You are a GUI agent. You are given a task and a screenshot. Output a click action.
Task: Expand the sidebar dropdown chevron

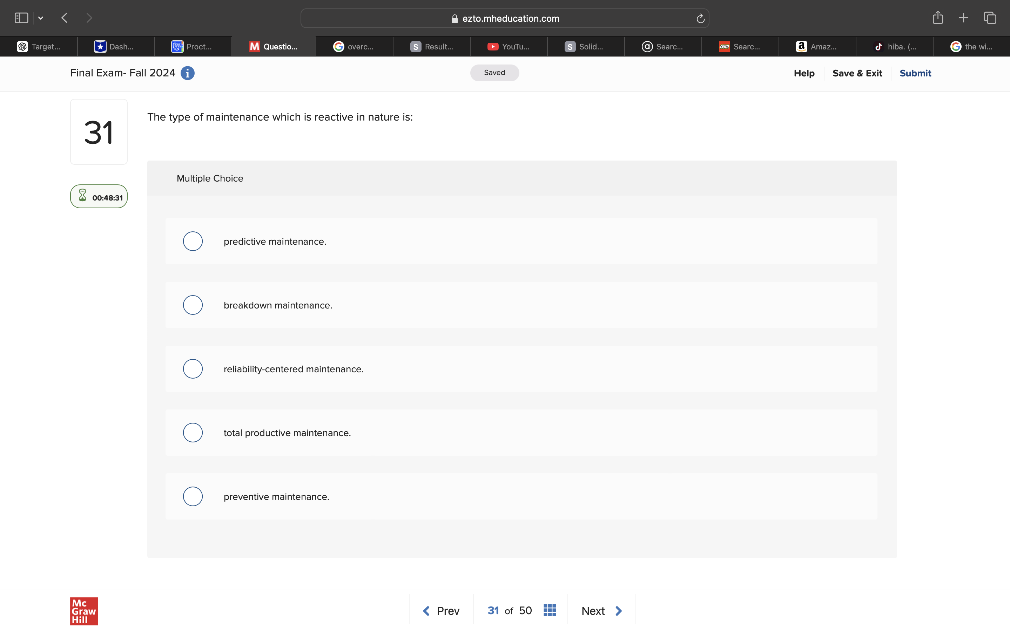click(x=40, y=18)
